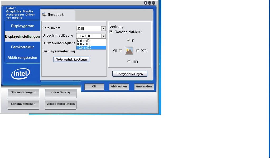Open 3D-Einstellungen
Viewport: 270px width, 158px height.
tap(23, 93)
